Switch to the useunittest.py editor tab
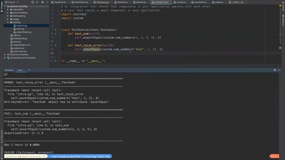 (x=199, y=2)
